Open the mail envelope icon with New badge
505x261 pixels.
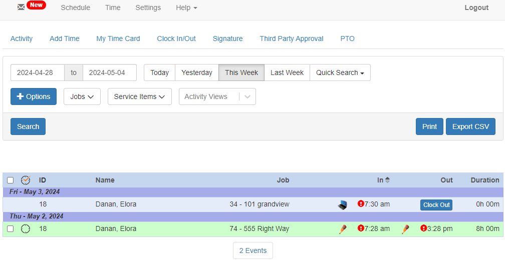21,7
